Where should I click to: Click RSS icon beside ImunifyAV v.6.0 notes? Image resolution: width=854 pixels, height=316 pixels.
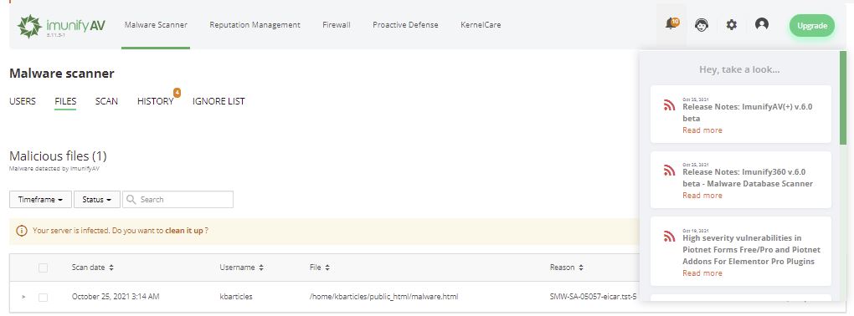click(x=669, y=105)
